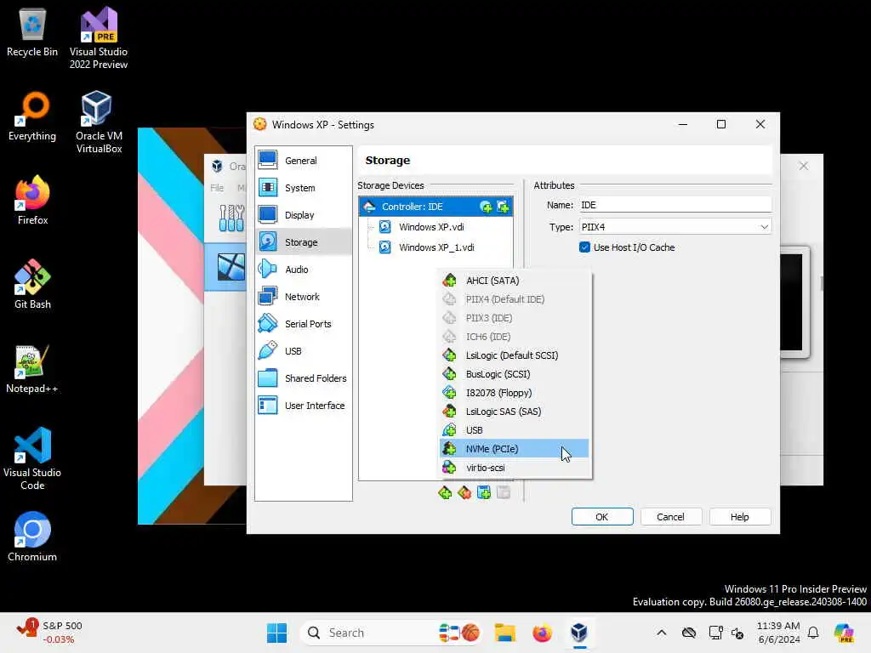Click add hard disk icon on IDE controller
The image size is (871, 653).
coord(504,207)
